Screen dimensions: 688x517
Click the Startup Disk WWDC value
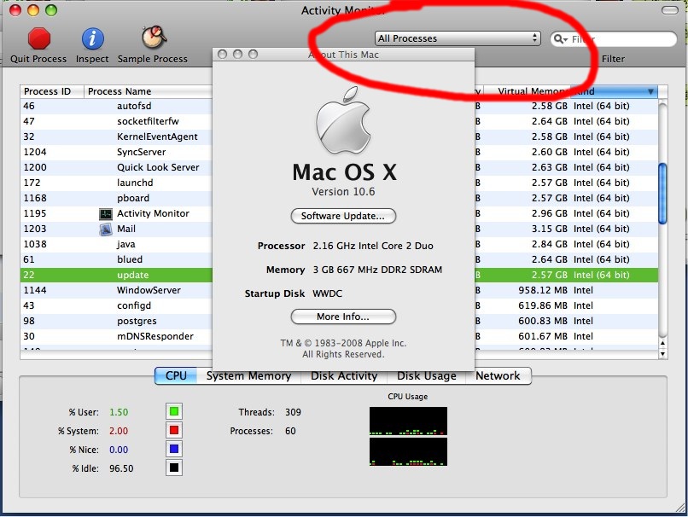pos(327,293)
